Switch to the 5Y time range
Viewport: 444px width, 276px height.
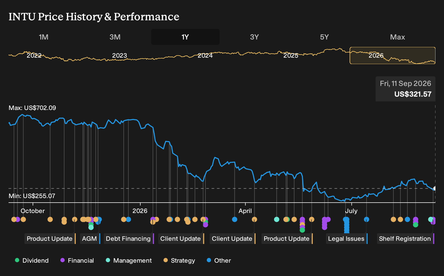(x=324, y=37)
